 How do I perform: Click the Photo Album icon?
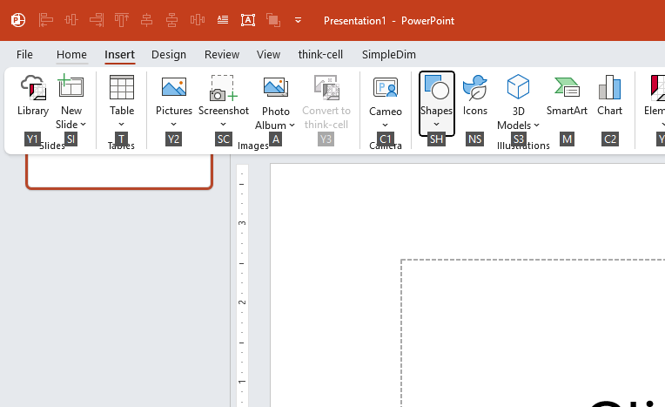pyautogui.click(x=276, y=87)
